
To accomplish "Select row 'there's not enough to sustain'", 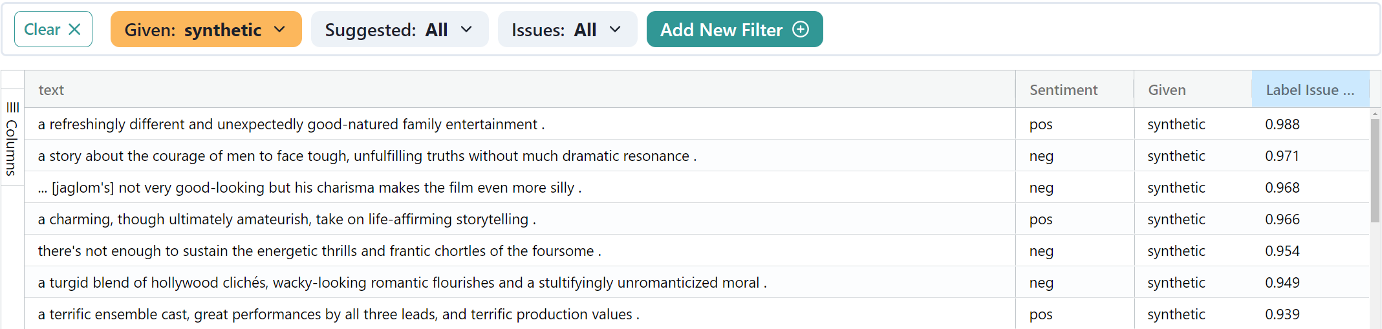I will pyautogui.click(x=697, y=251).
